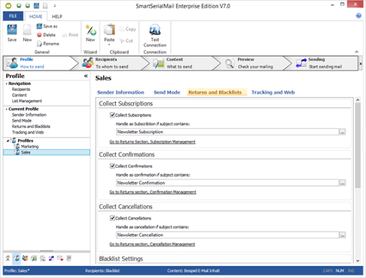Click the Newsletter Confirmation text field
The height and width of the screenshot is (278, 366).
click(227, 183)
